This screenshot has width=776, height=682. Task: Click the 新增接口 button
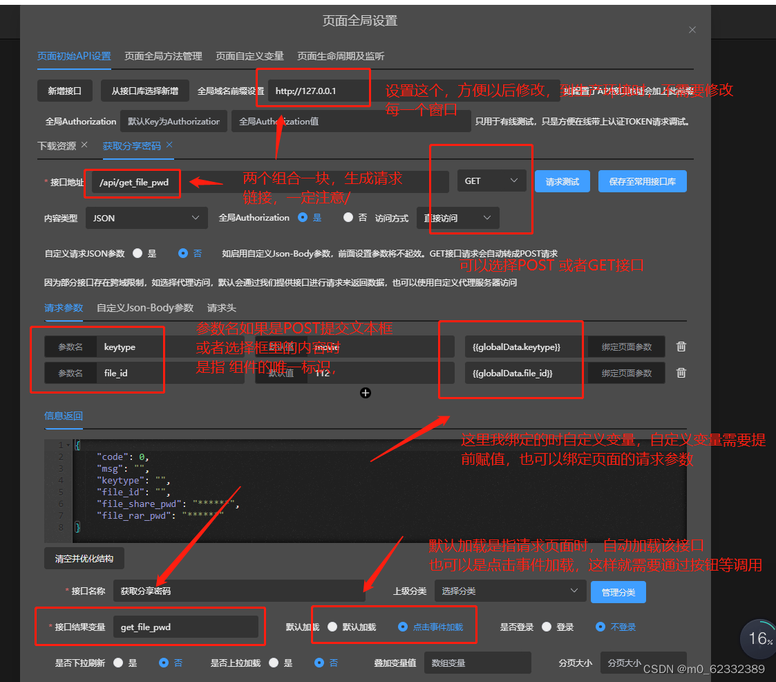click(x=64, y=91)
